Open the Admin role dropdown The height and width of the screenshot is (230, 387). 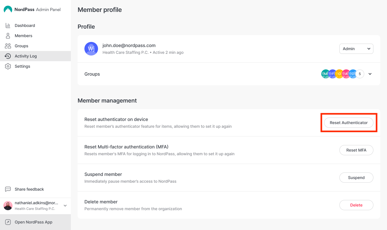356,49
